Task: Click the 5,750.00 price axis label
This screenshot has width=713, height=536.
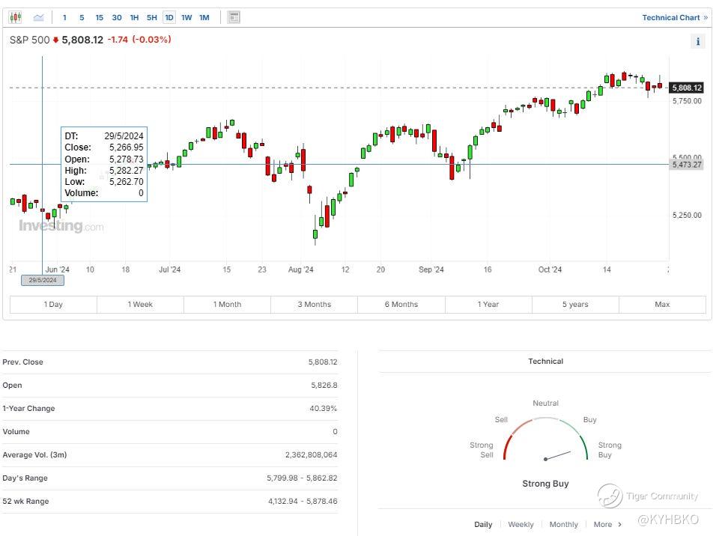Action: (687, 101)
